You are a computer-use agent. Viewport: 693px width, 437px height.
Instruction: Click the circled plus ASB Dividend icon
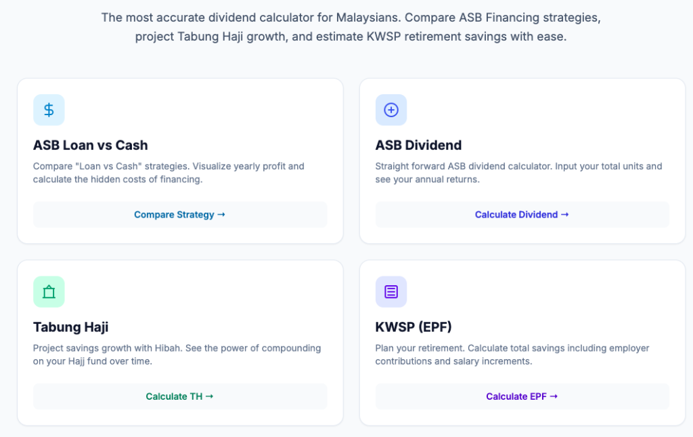pyautogui.click(x=391, y=110)
